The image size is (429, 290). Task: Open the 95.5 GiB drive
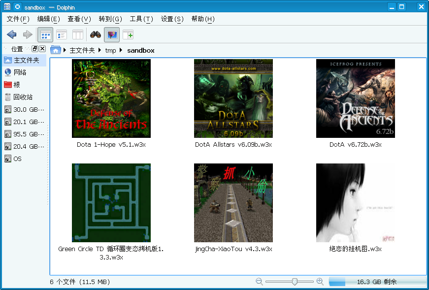coord(24,134)
